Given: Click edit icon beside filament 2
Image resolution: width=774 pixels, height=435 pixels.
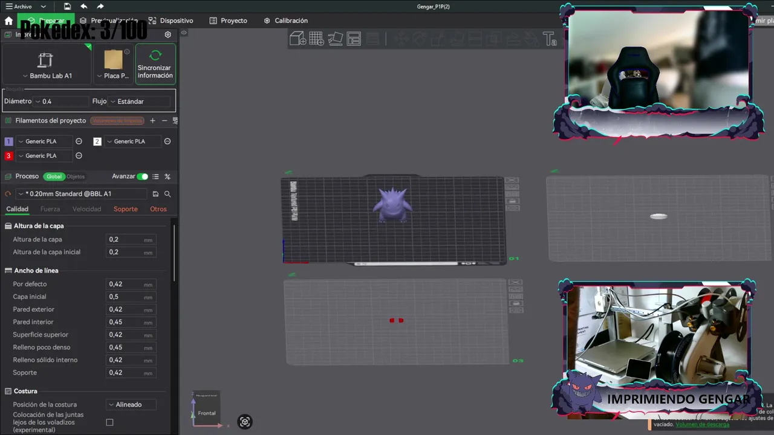Looking at the screenshot, I should [167, 141].
